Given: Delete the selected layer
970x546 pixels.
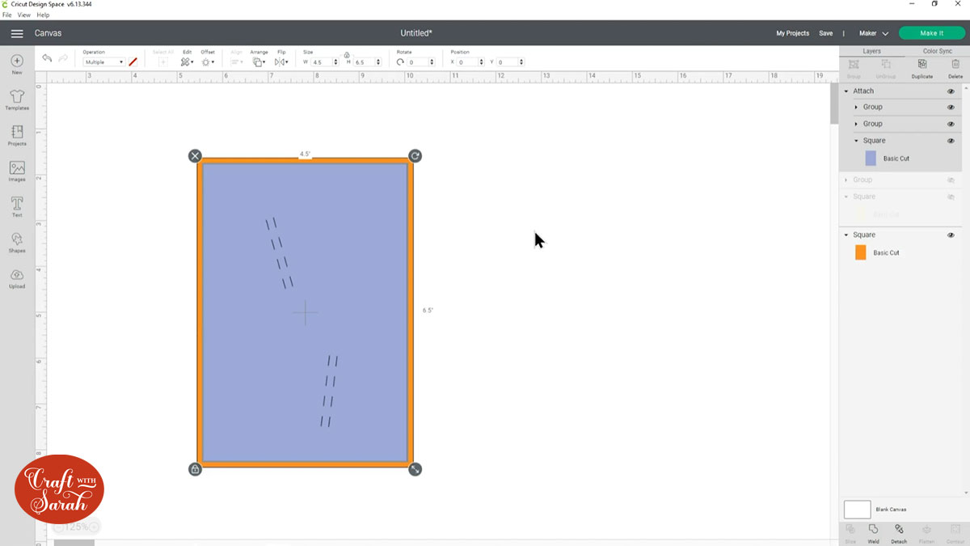Looking at the screenshot, I should point(955,67).
